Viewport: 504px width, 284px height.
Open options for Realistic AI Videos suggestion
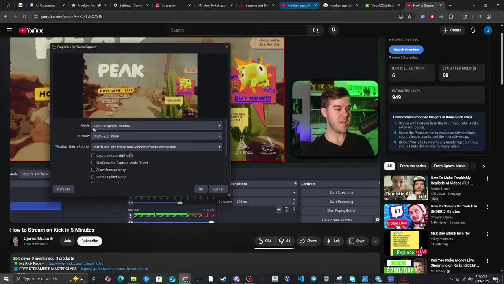coord(487,179)
